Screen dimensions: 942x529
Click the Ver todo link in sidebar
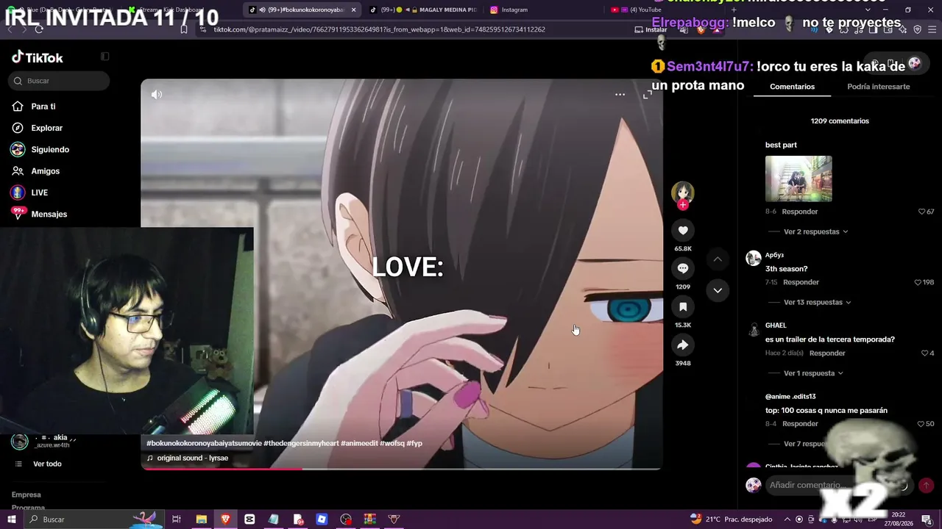47,464
